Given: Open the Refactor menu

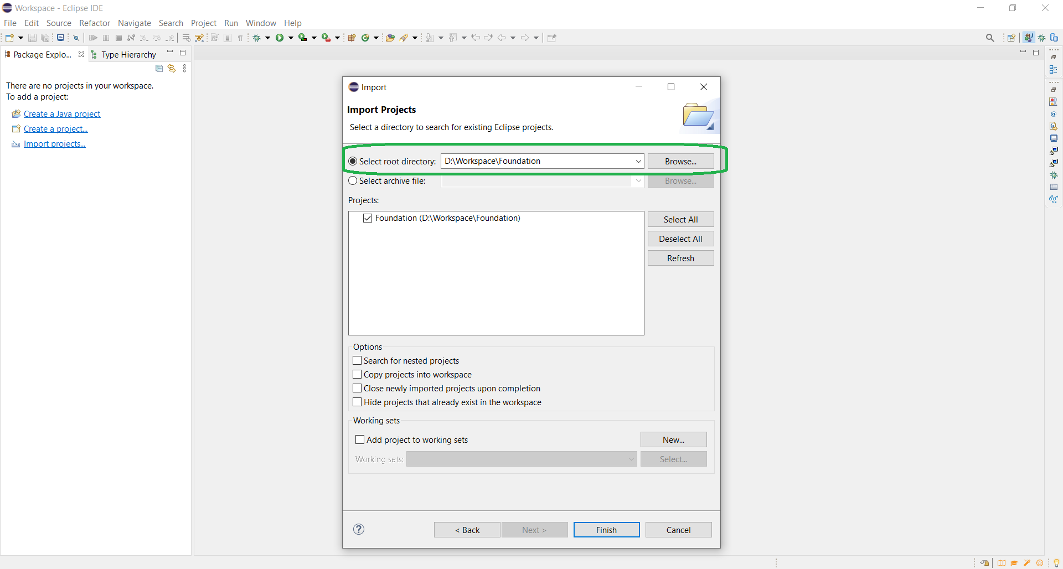Looking at the screenshot, I should click(x=95, y=23).
